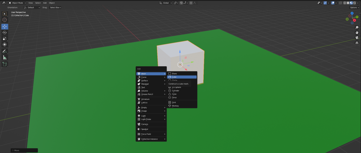Open the Add menu in the header
The image size is (361, 153).
point(45,3)
